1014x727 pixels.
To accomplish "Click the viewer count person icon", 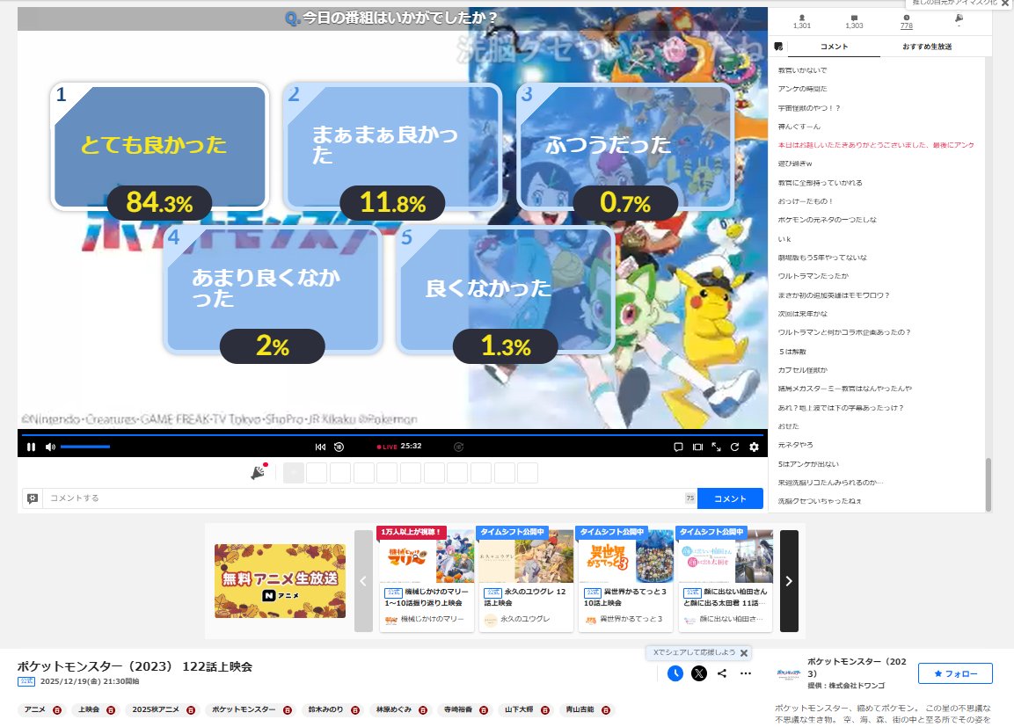I will [802, 18].
